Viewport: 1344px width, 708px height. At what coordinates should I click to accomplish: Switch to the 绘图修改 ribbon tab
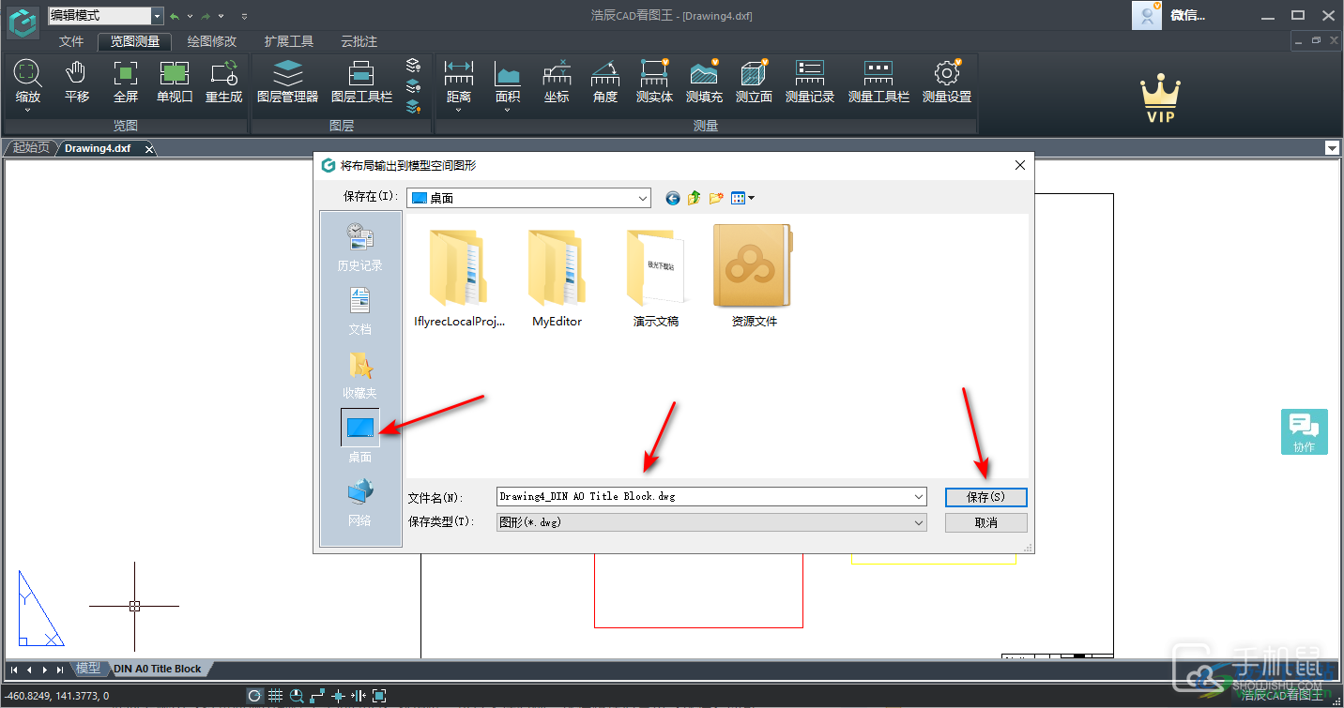pyautogui.click(x=213, y=41)
